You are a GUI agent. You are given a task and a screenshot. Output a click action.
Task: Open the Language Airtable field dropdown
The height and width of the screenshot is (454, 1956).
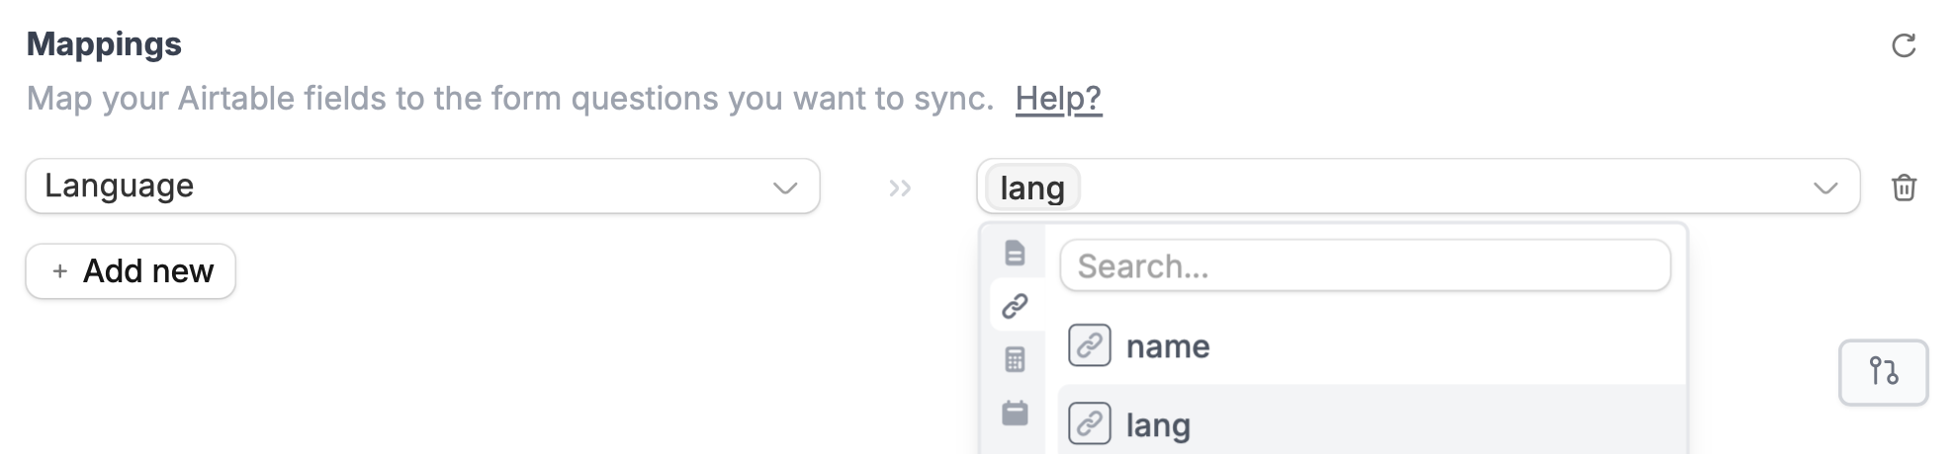pos(422,186)
